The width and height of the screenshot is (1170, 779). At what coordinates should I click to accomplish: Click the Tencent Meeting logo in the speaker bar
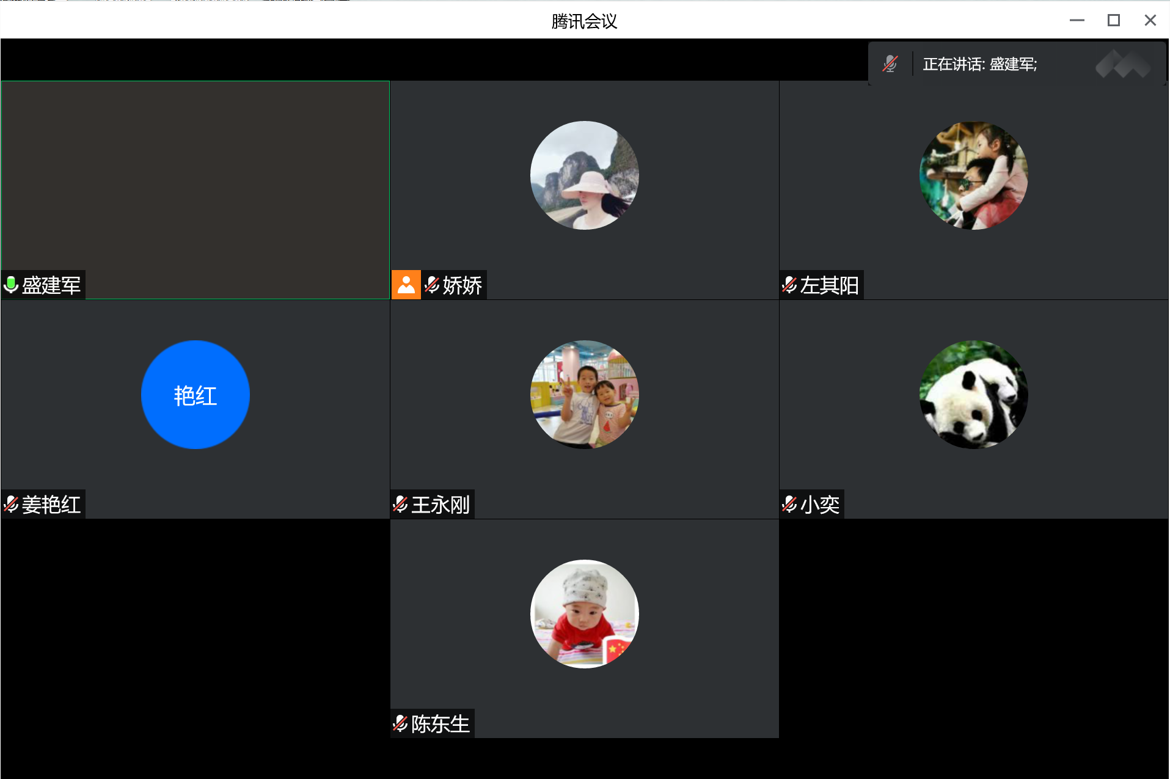point(1123,64)
